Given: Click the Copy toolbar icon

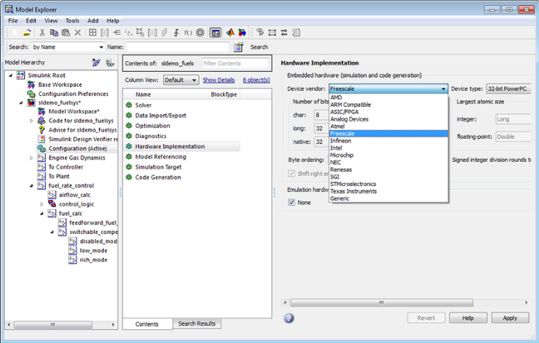Looking at the screenshot, I should (x=54, y=33).
